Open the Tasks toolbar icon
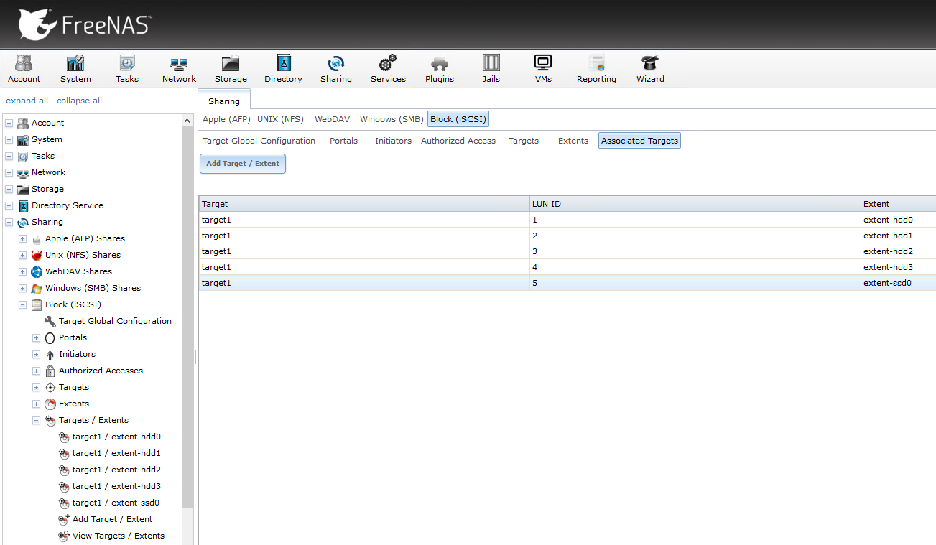 tap(126, 68)
